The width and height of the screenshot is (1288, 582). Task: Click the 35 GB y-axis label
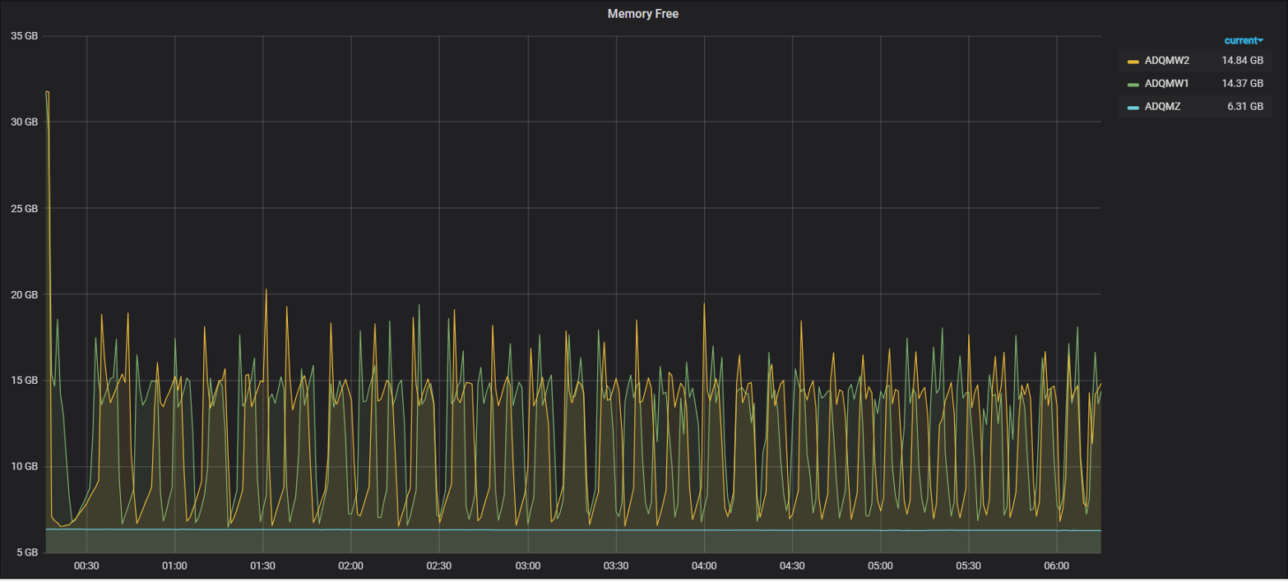point(25,36)
